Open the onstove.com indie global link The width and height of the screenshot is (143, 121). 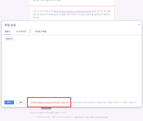[x=72, y=11]
